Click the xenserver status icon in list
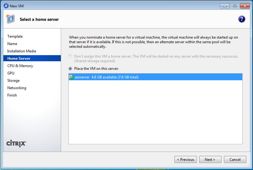Viewport: 253px width, 170px height. [71, 77]
